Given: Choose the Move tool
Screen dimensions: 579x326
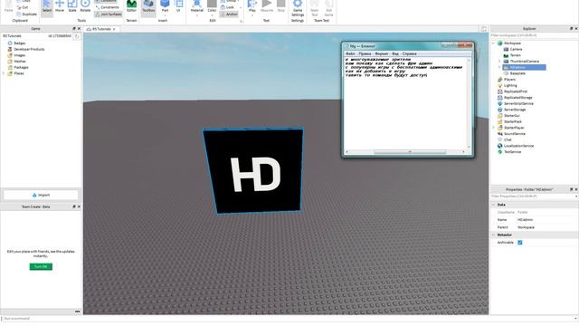Looking at the screenshot, I should pyautogui.click(x=60, y=6).
